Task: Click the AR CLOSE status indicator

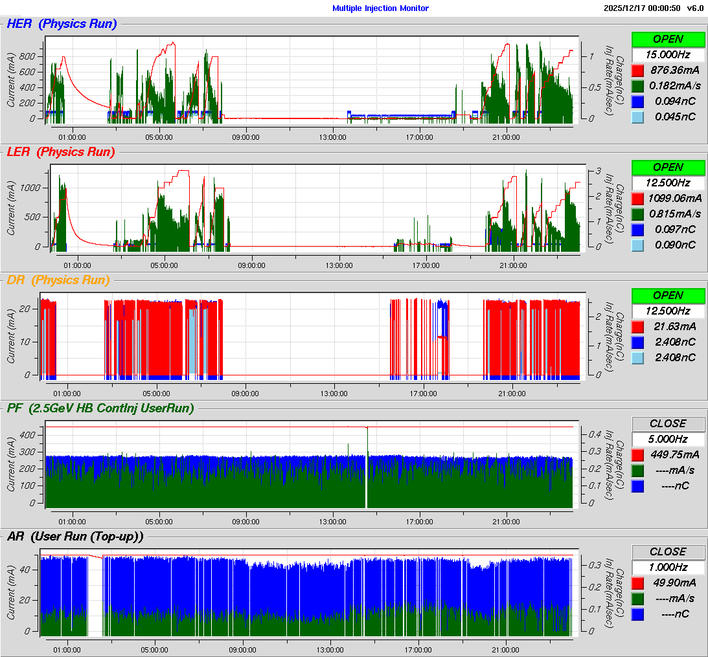Action: click(668, 551)
